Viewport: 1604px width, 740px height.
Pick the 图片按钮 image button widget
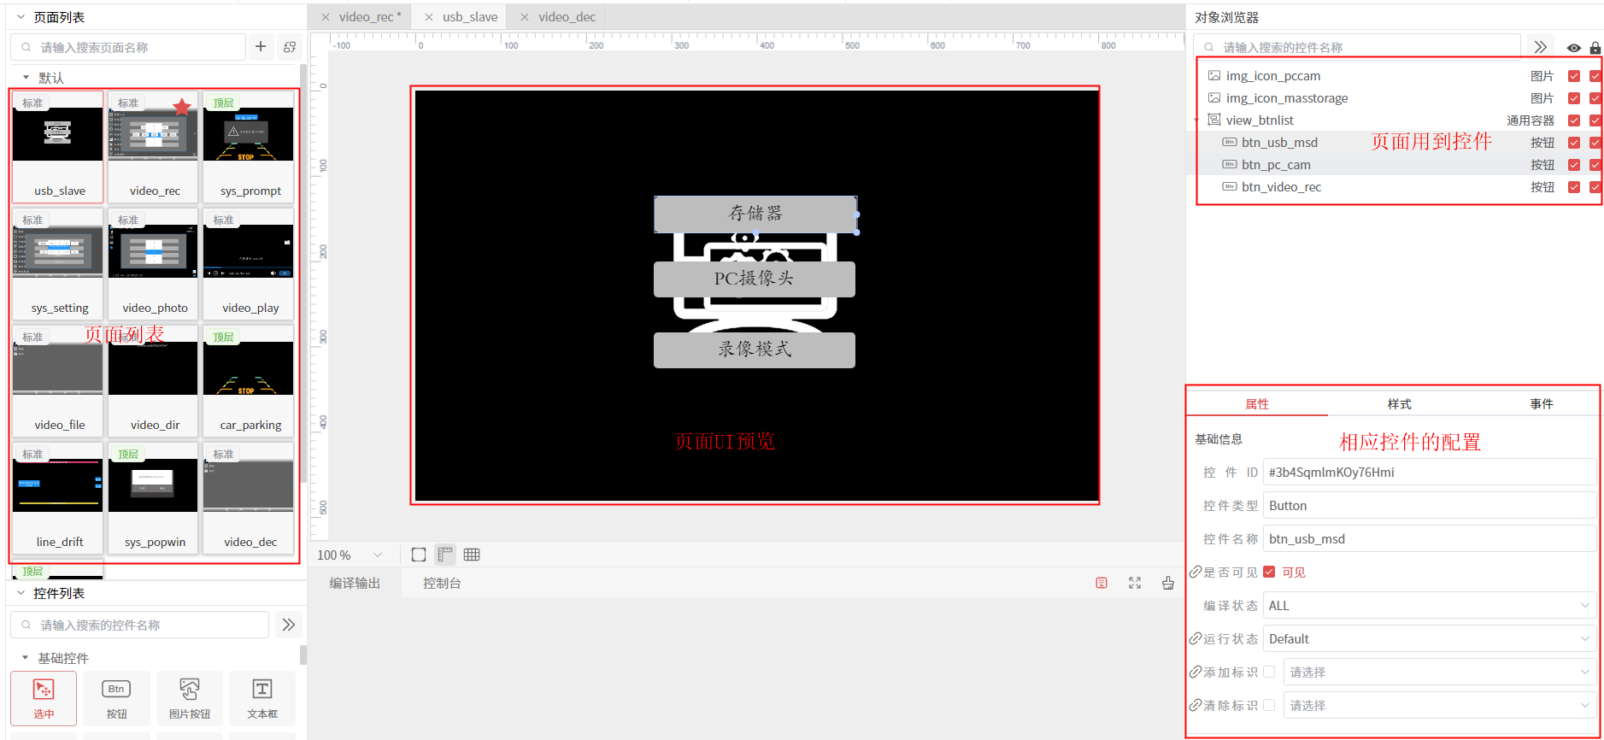(x=190, y=698)
